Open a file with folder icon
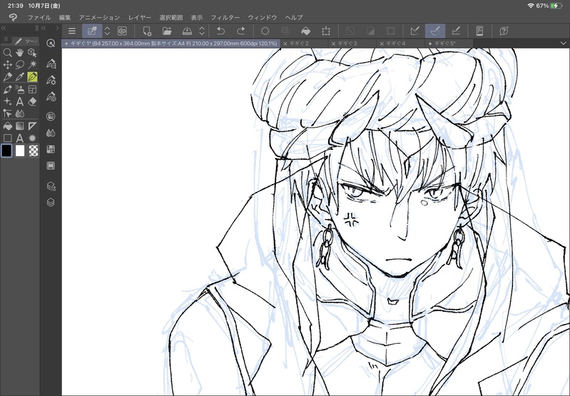 click(x=167, y=31)
